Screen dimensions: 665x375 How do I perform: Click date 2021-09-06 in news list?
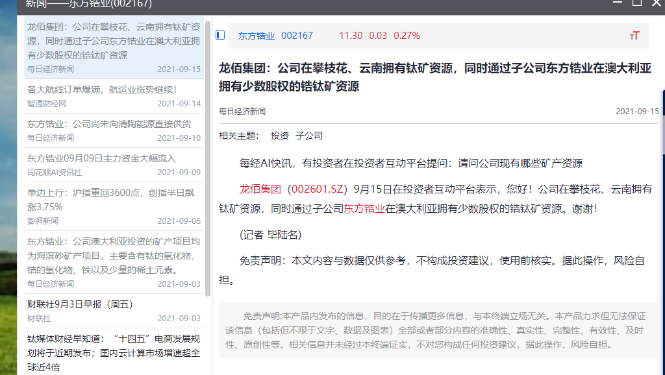179,221
